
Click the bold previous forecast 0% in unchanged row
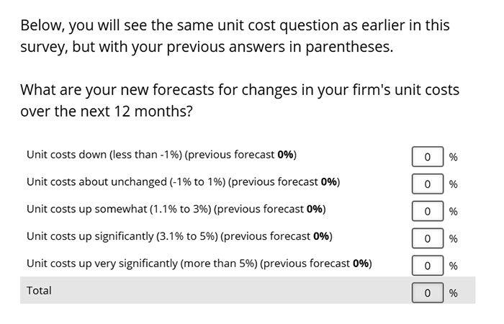(x=329, y=181)
